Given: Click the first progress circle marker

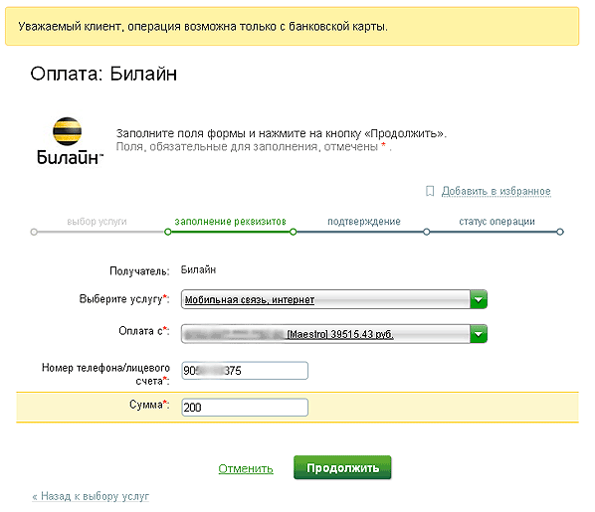Looking at the screenshot, I should pos(34,232).
